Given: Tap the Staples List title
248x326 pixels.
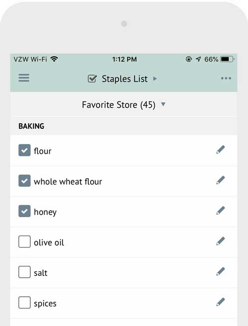Looking at the screenshot, I should [124, 79].
